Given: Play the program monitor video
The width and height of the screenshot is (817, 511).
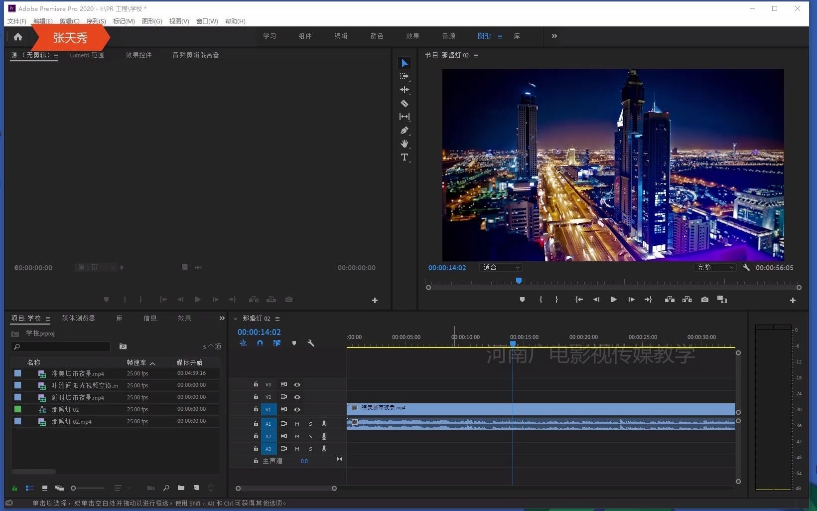Looking at the screenshot, I should click(x=613, y=300).
